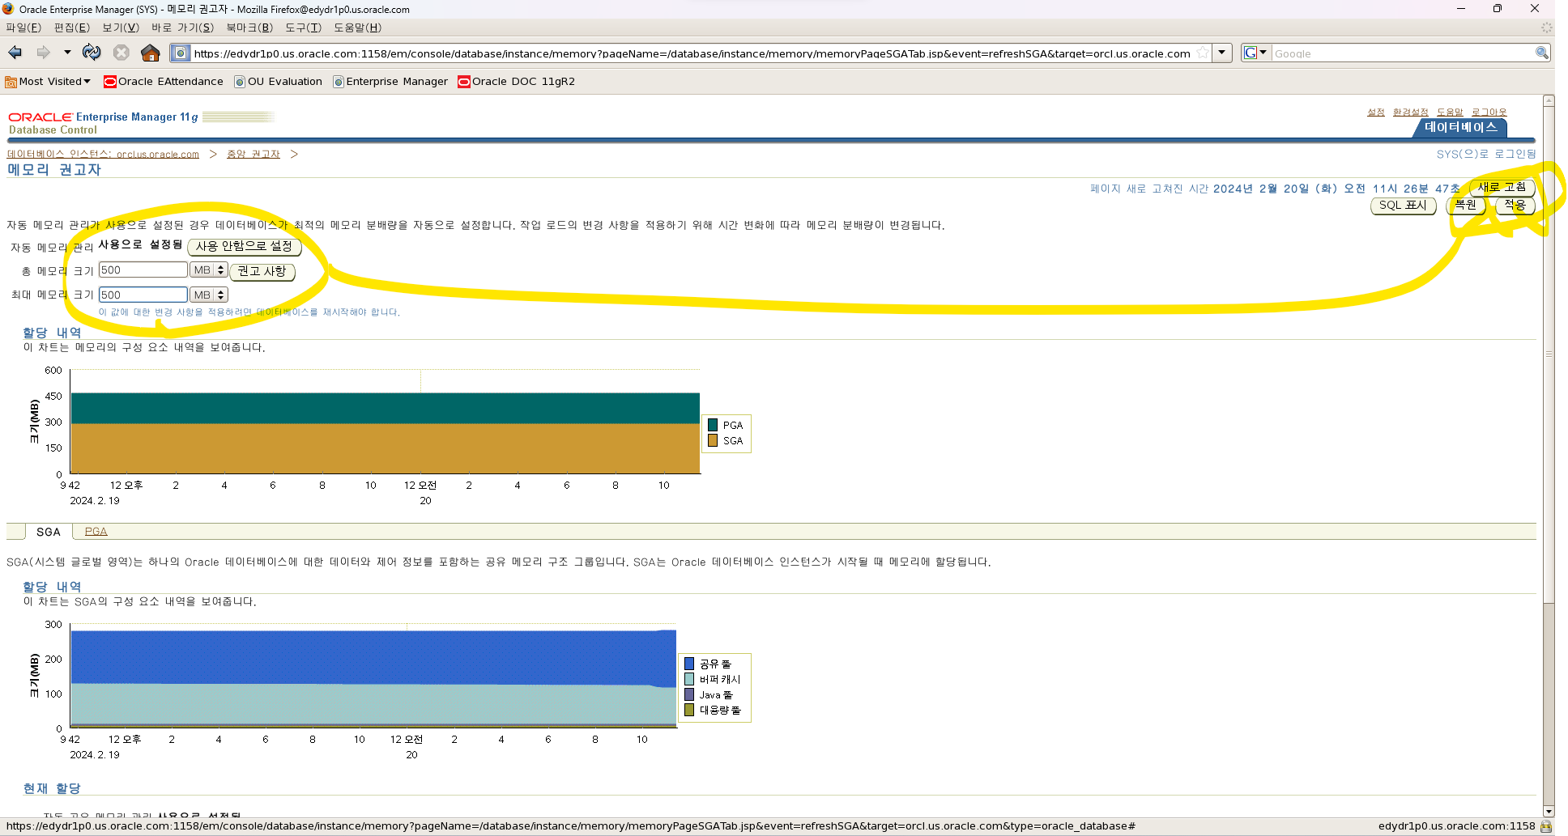Open the 북마크(B) menu
Image resolution: width=1568 pixels, height=836 pixels.
[249, 28]
